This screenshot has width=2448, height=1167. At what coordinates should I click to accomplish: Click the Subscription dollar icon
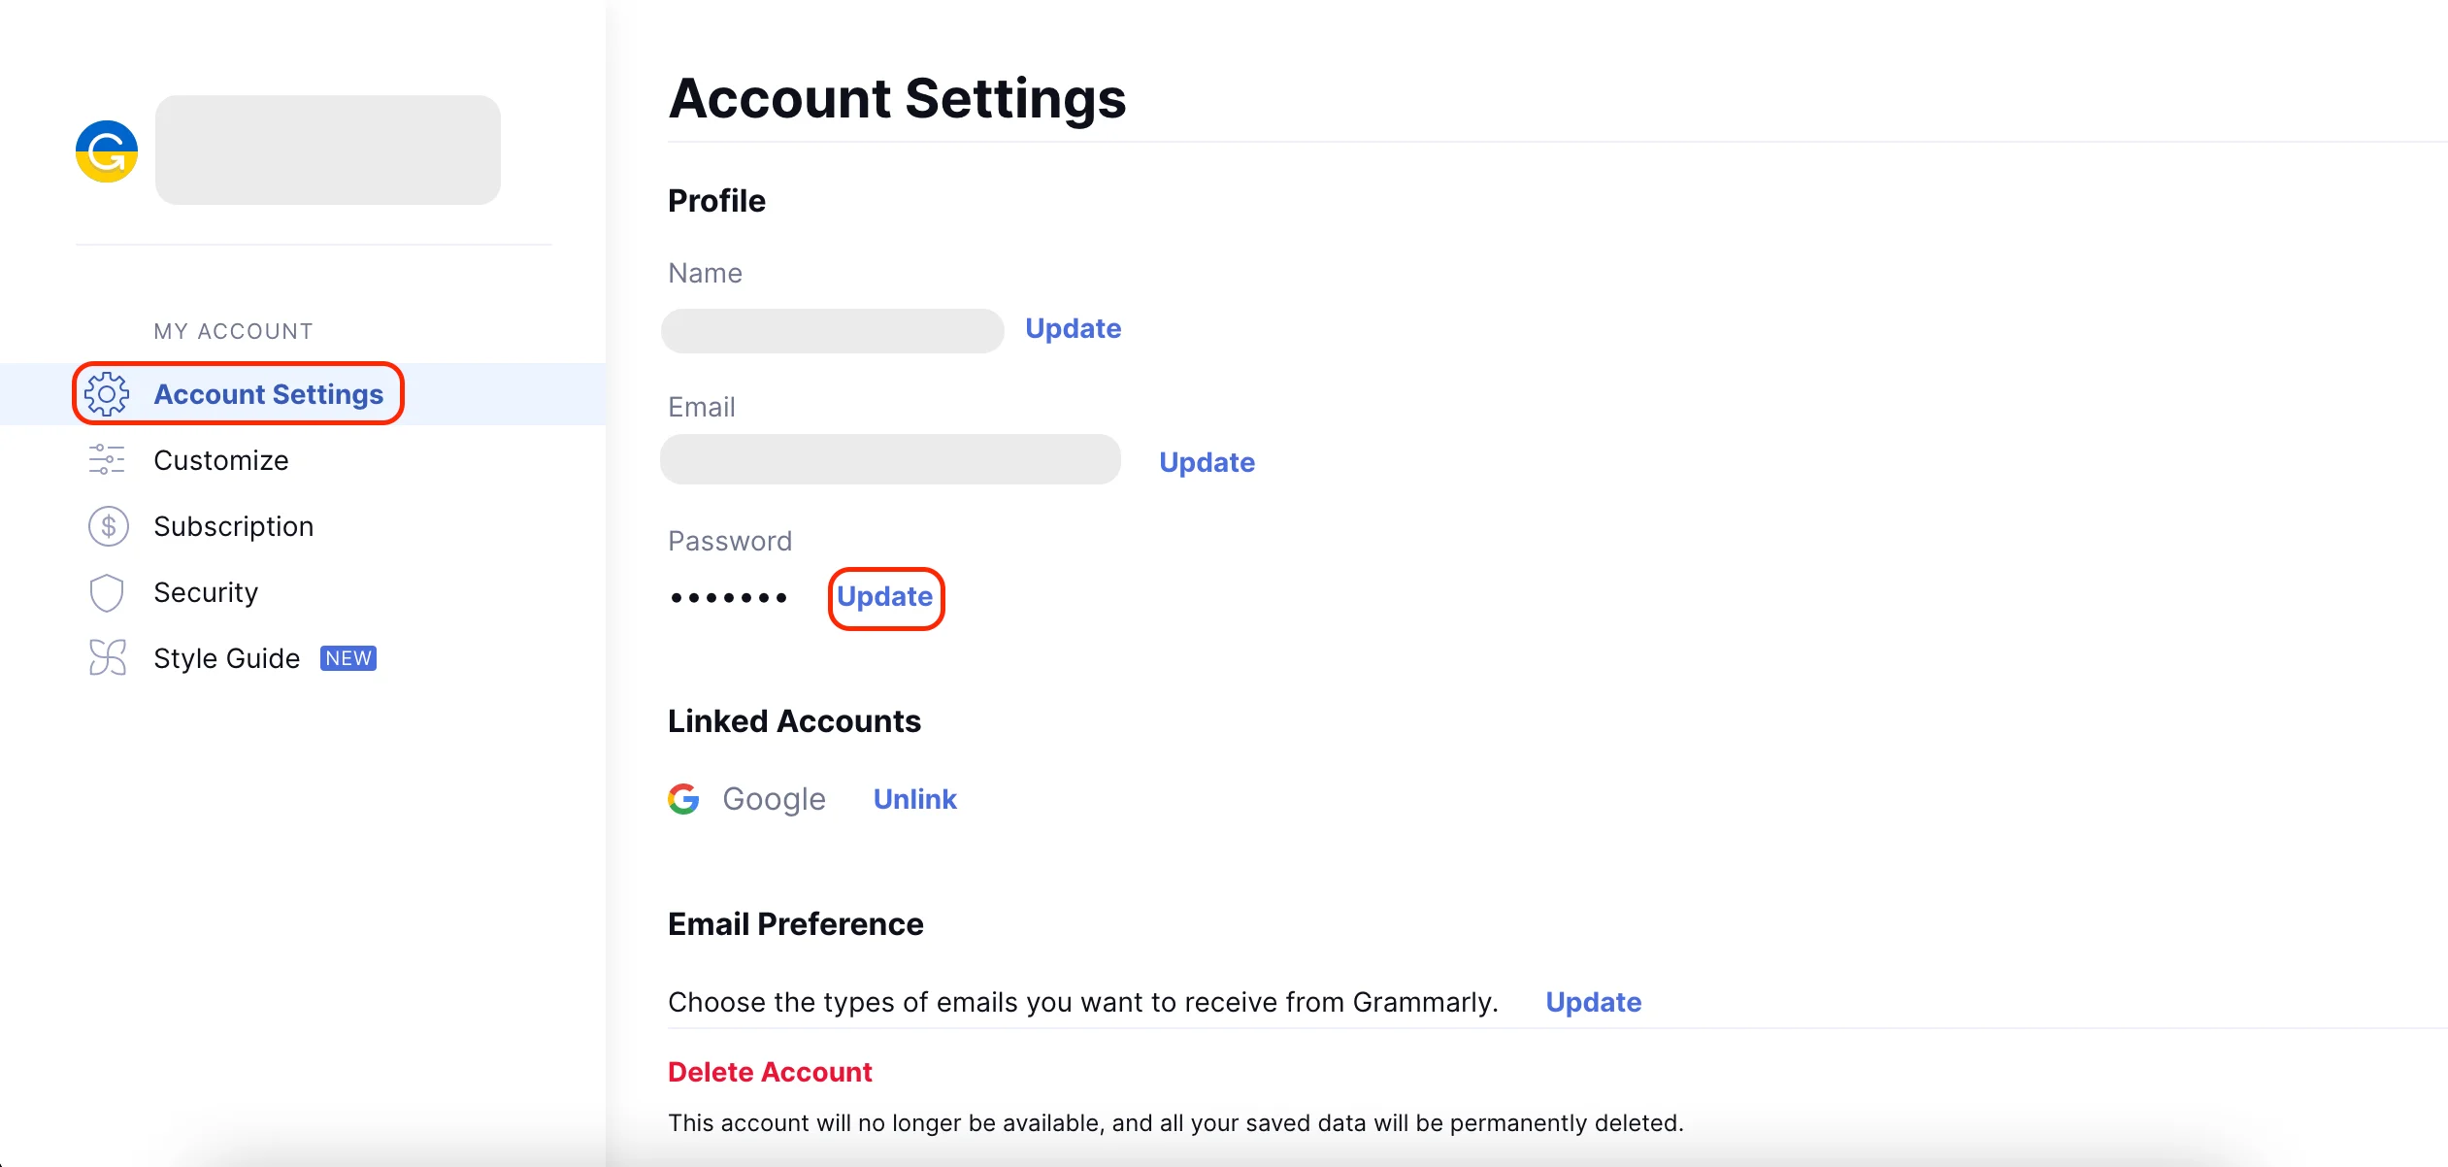108,526
